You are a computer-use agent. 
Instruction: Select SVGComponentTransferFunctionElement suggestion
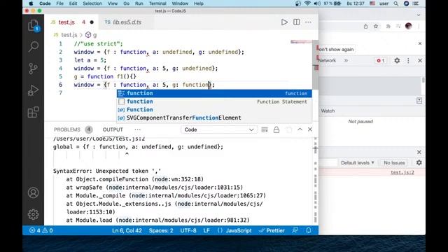click(x=214, y=118)
